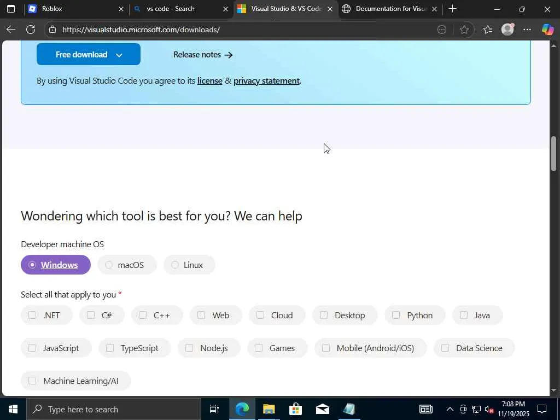Viewport: 560px width, 420px height.
Task: Open the privacy statement link
Action: point(266,81)
